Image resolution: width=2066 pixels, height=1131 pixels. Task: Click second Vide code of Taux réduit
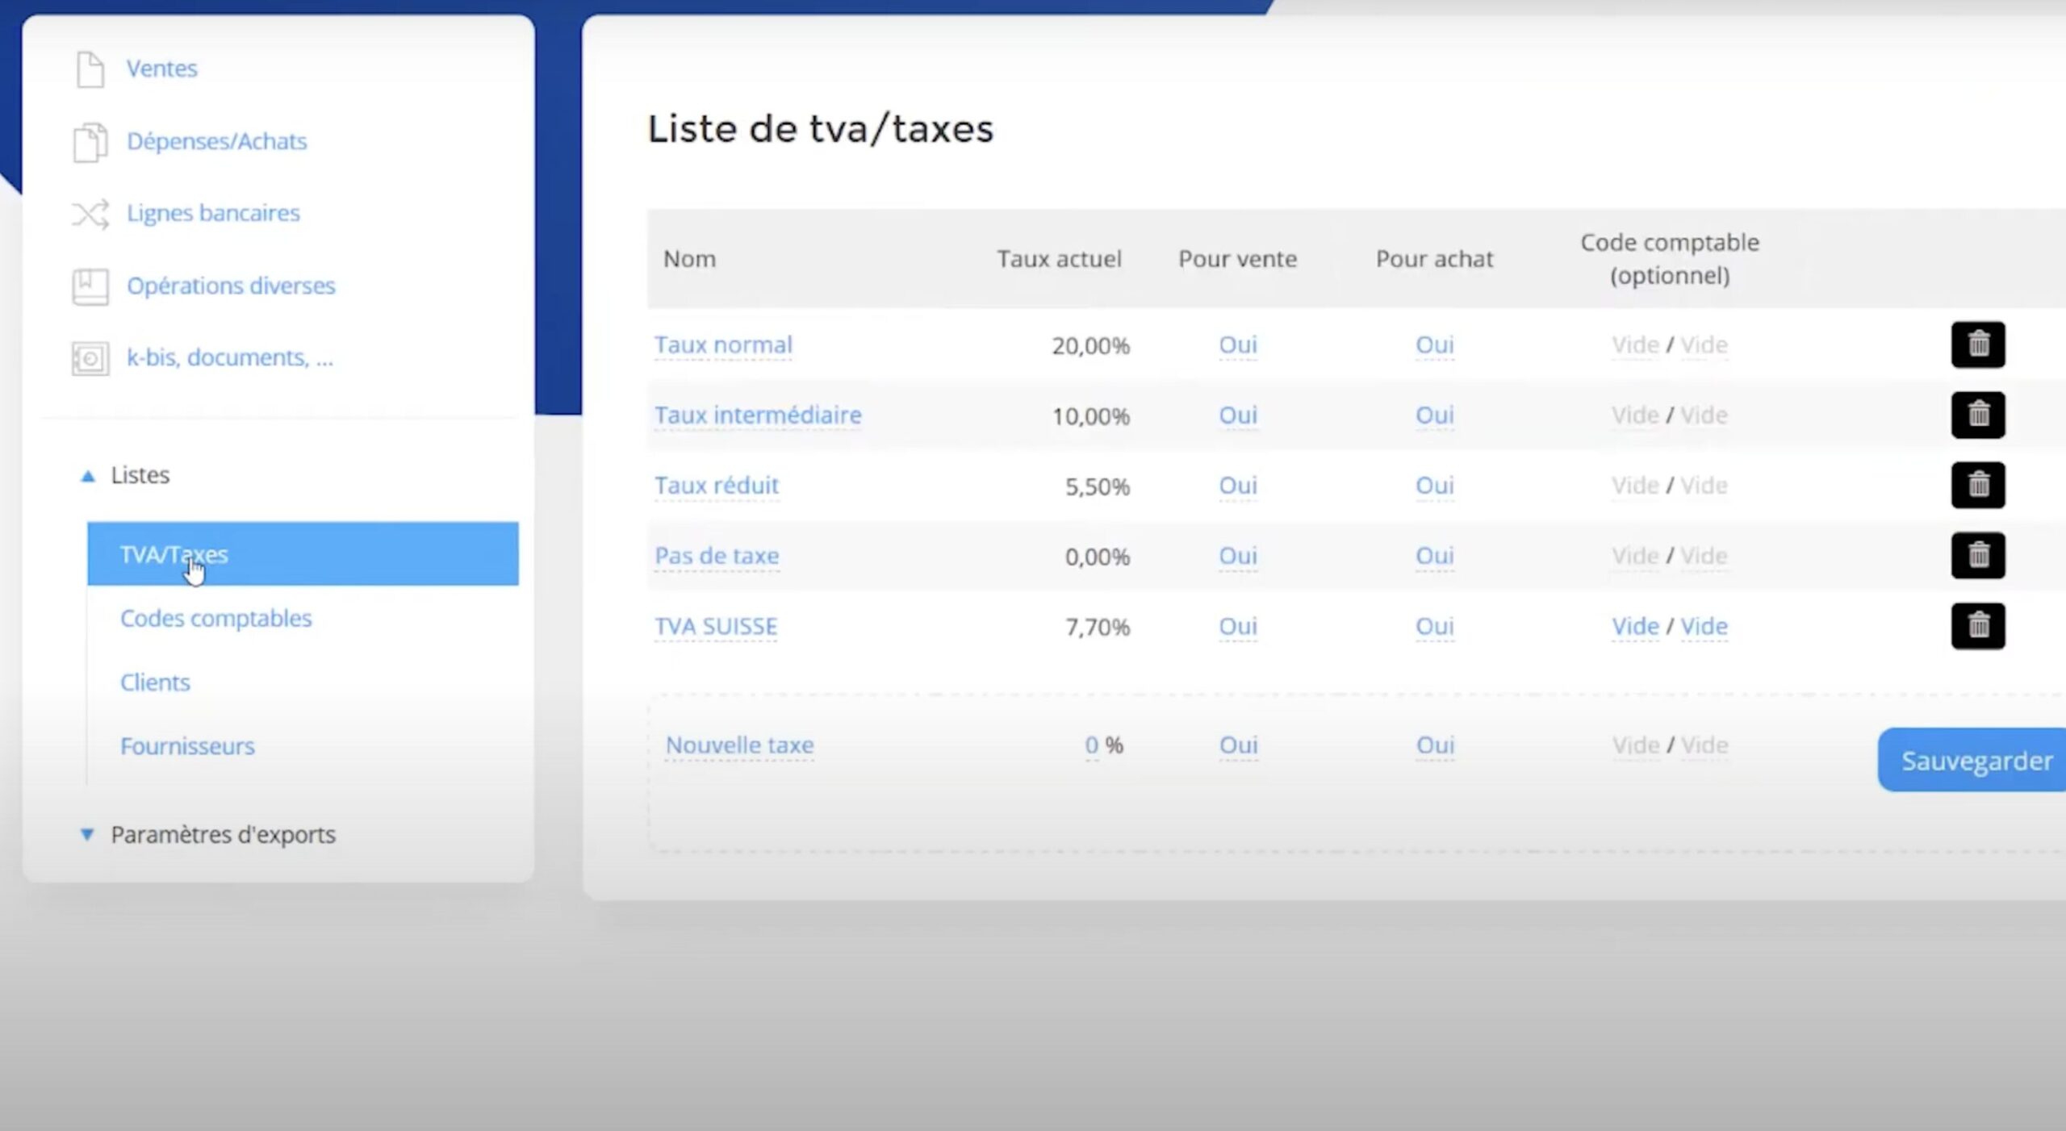tap(1704, 486)
